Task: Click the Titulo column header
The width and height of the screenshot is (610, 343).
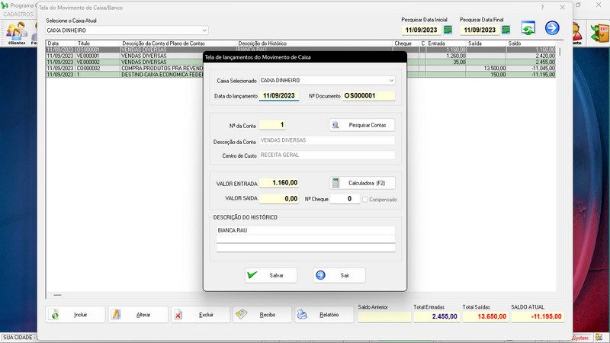Action: click(x=98, y=43)
